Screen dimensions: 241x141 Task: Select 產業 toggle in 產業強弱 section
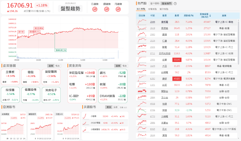(51, 66)
